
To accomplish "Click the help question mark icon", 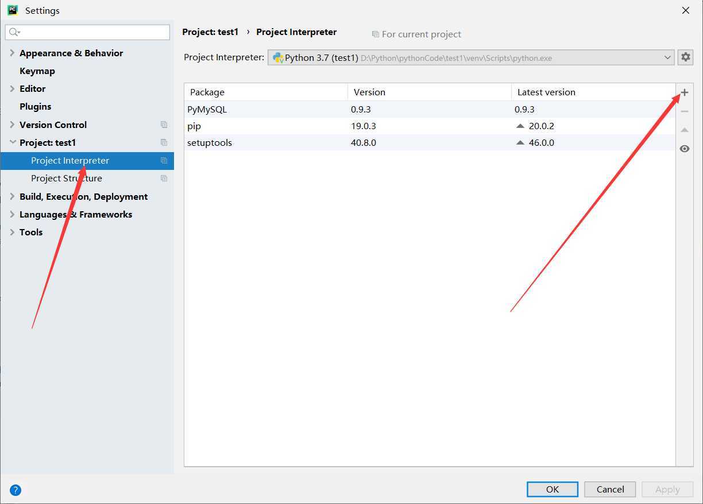I will tap(16, 490).
